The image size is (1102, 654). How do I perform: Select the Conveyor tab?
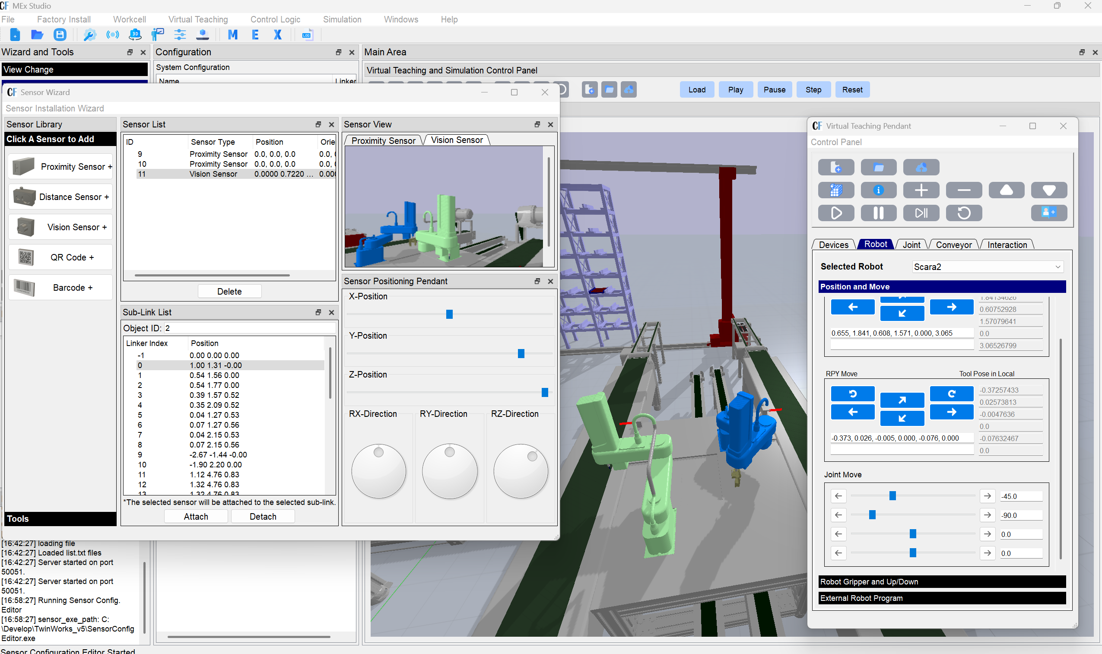[953, 244]
